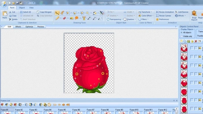Toggle the Shadow checkbox
The width and height of the screenshot is (203, 114).
pyautogui.click(x=125, y=19)
